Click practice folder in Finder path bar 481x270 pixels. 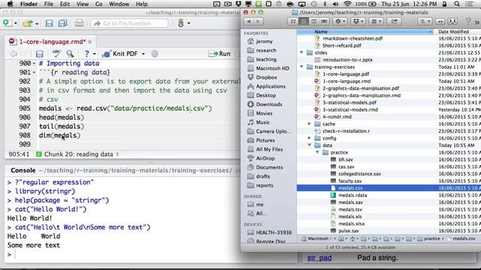tap(428, 238)
